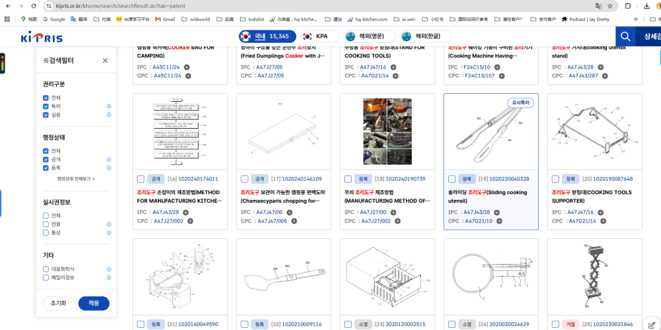The height and width of the screenshot is (330, 661).
Task: Click the address bar URL field
Action: pyautogui.click(x=316, y=7)
